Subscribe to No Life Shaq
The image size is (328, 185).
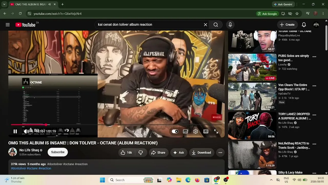(58, 152)
